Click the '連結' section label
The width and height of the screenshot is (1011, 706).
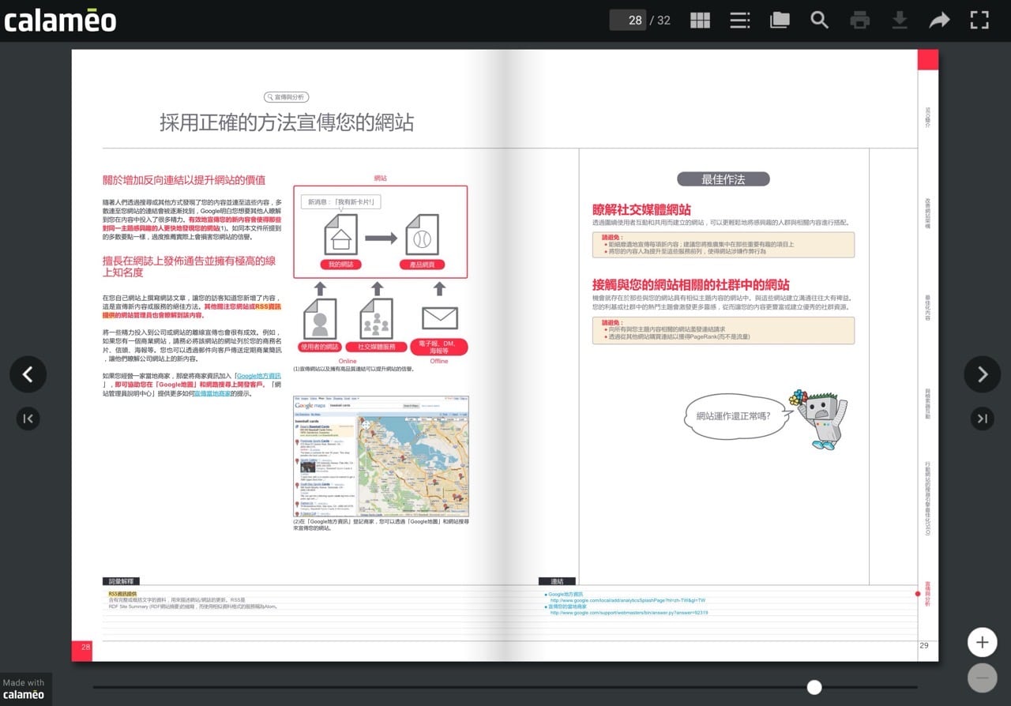557,581
